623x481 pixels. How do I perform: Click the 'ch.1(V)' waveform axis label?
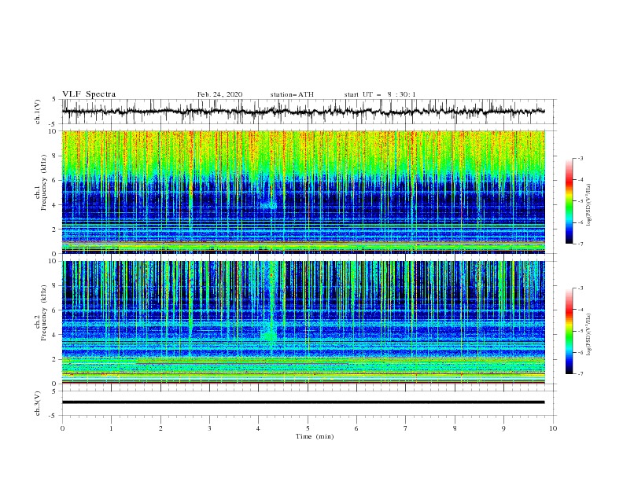pyautogui.click(x=38, y=112)
